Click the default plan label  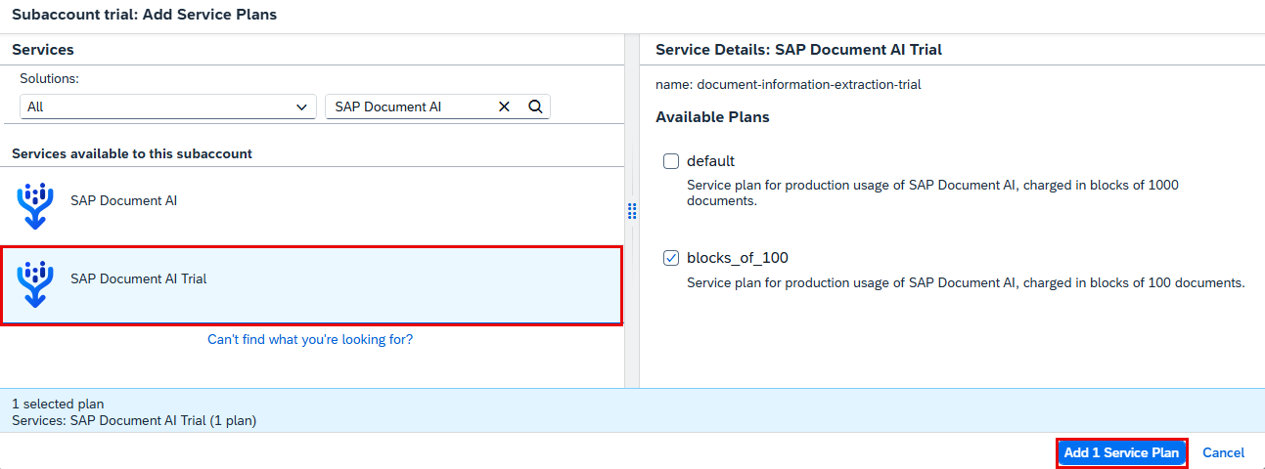coord(710,161)
